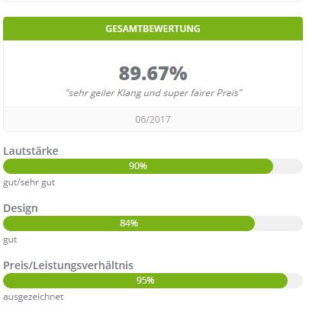
Task: Click the unfilled end of Design bar
Action: pyautogui.click(x=278, y=223)
